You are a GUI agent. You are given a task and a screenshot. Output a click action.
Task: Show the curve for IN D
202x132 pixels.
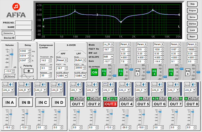coord(54,85)
